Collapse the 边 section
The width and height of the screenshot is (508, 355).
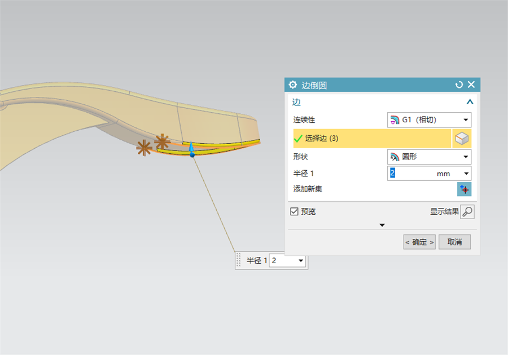[x=470, y=102]
